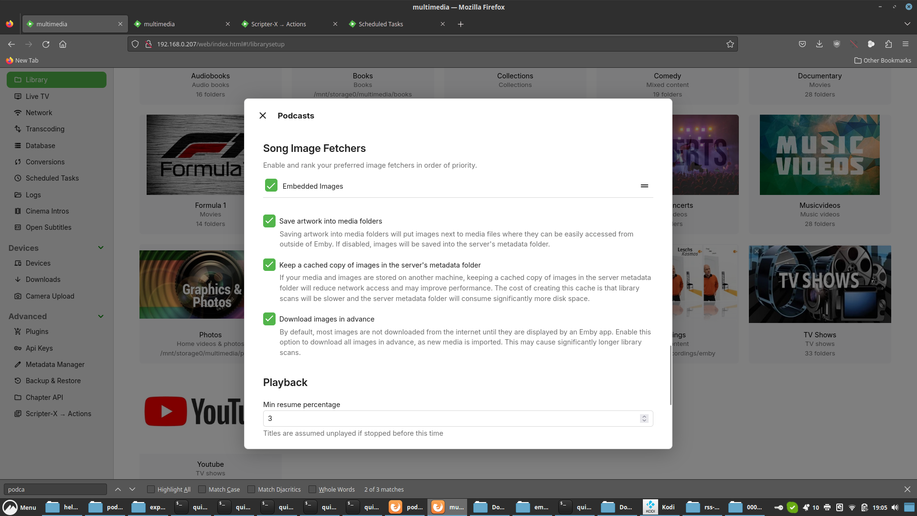Collapse the Advanced sidebar section
The height and width of the screenshot is (516, 917).
pos(101,316)
